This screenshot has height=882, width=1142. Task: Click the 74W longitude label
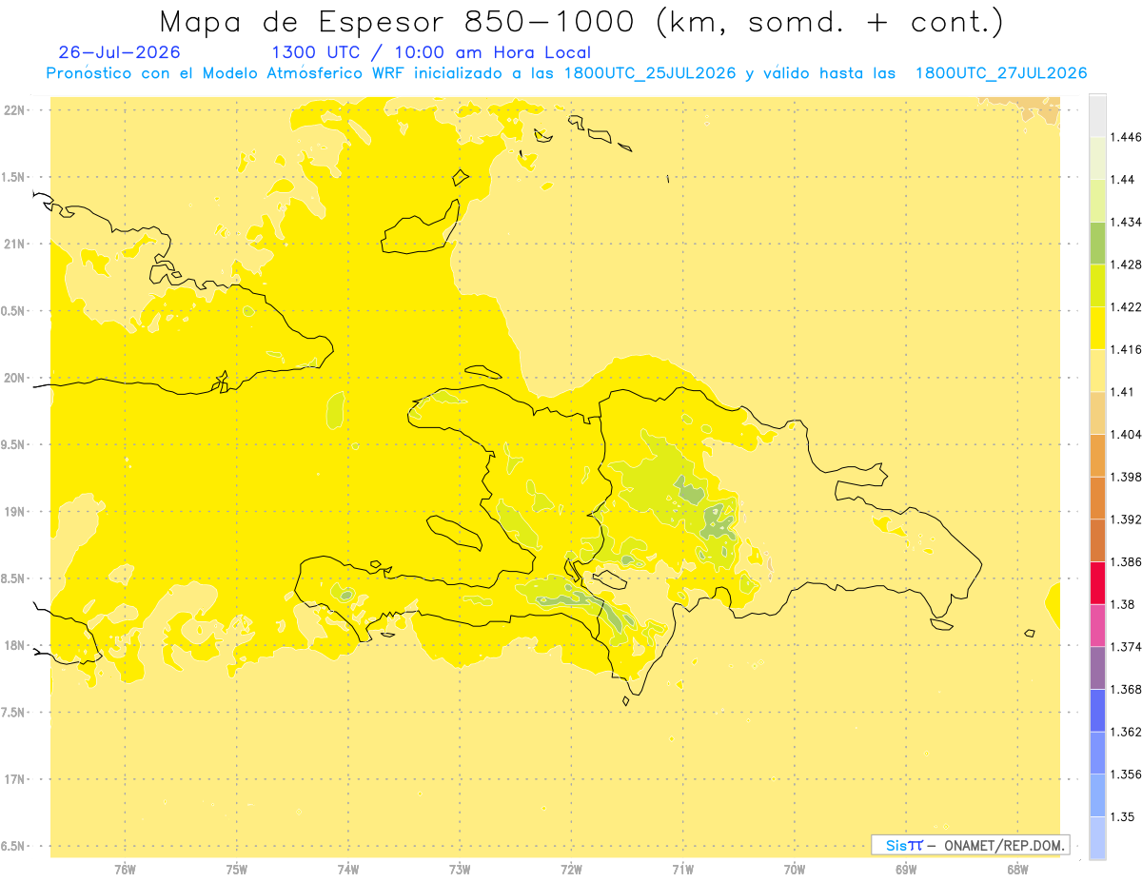pos(348,870)
